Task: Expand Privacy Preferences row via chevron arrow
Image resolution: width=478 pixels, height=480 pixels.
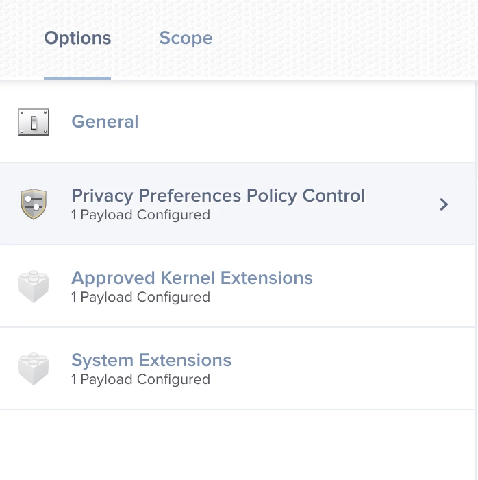Action: 444,204
